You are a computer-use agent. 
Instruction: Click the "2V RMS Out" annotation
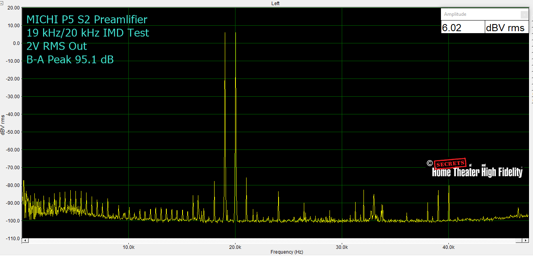pyautogui.click(x=57, y=46)
